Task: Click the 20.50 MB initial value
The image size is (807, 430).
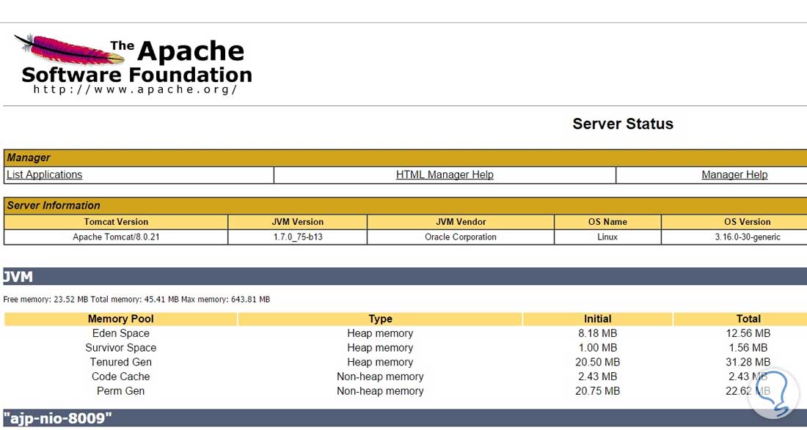Action: pos(597,362)
